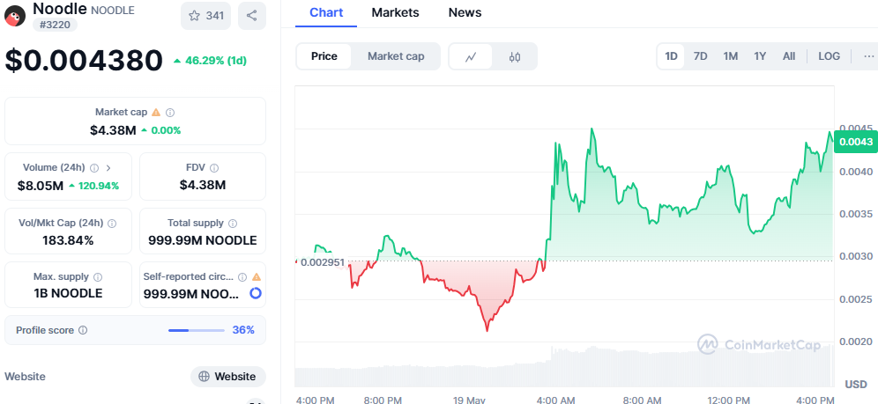Click Market cap warning triangle icon
This screenshot has height=404, width=878.
tap(156, 113)
